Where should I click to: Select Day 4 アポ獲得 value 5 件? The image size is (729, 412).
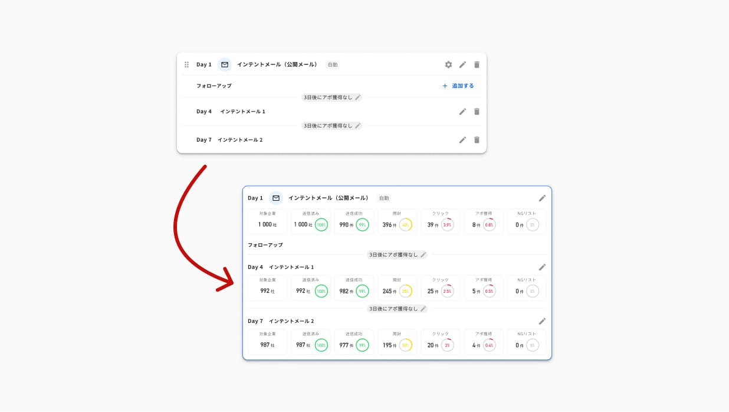[476, 291]
